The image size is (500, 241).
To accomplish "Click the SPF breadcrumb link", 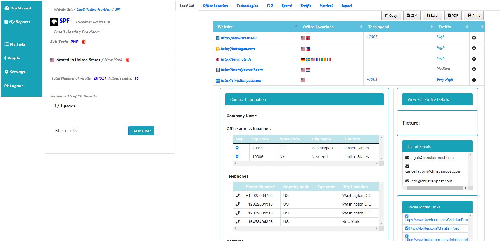I will (x=118, y=9).
